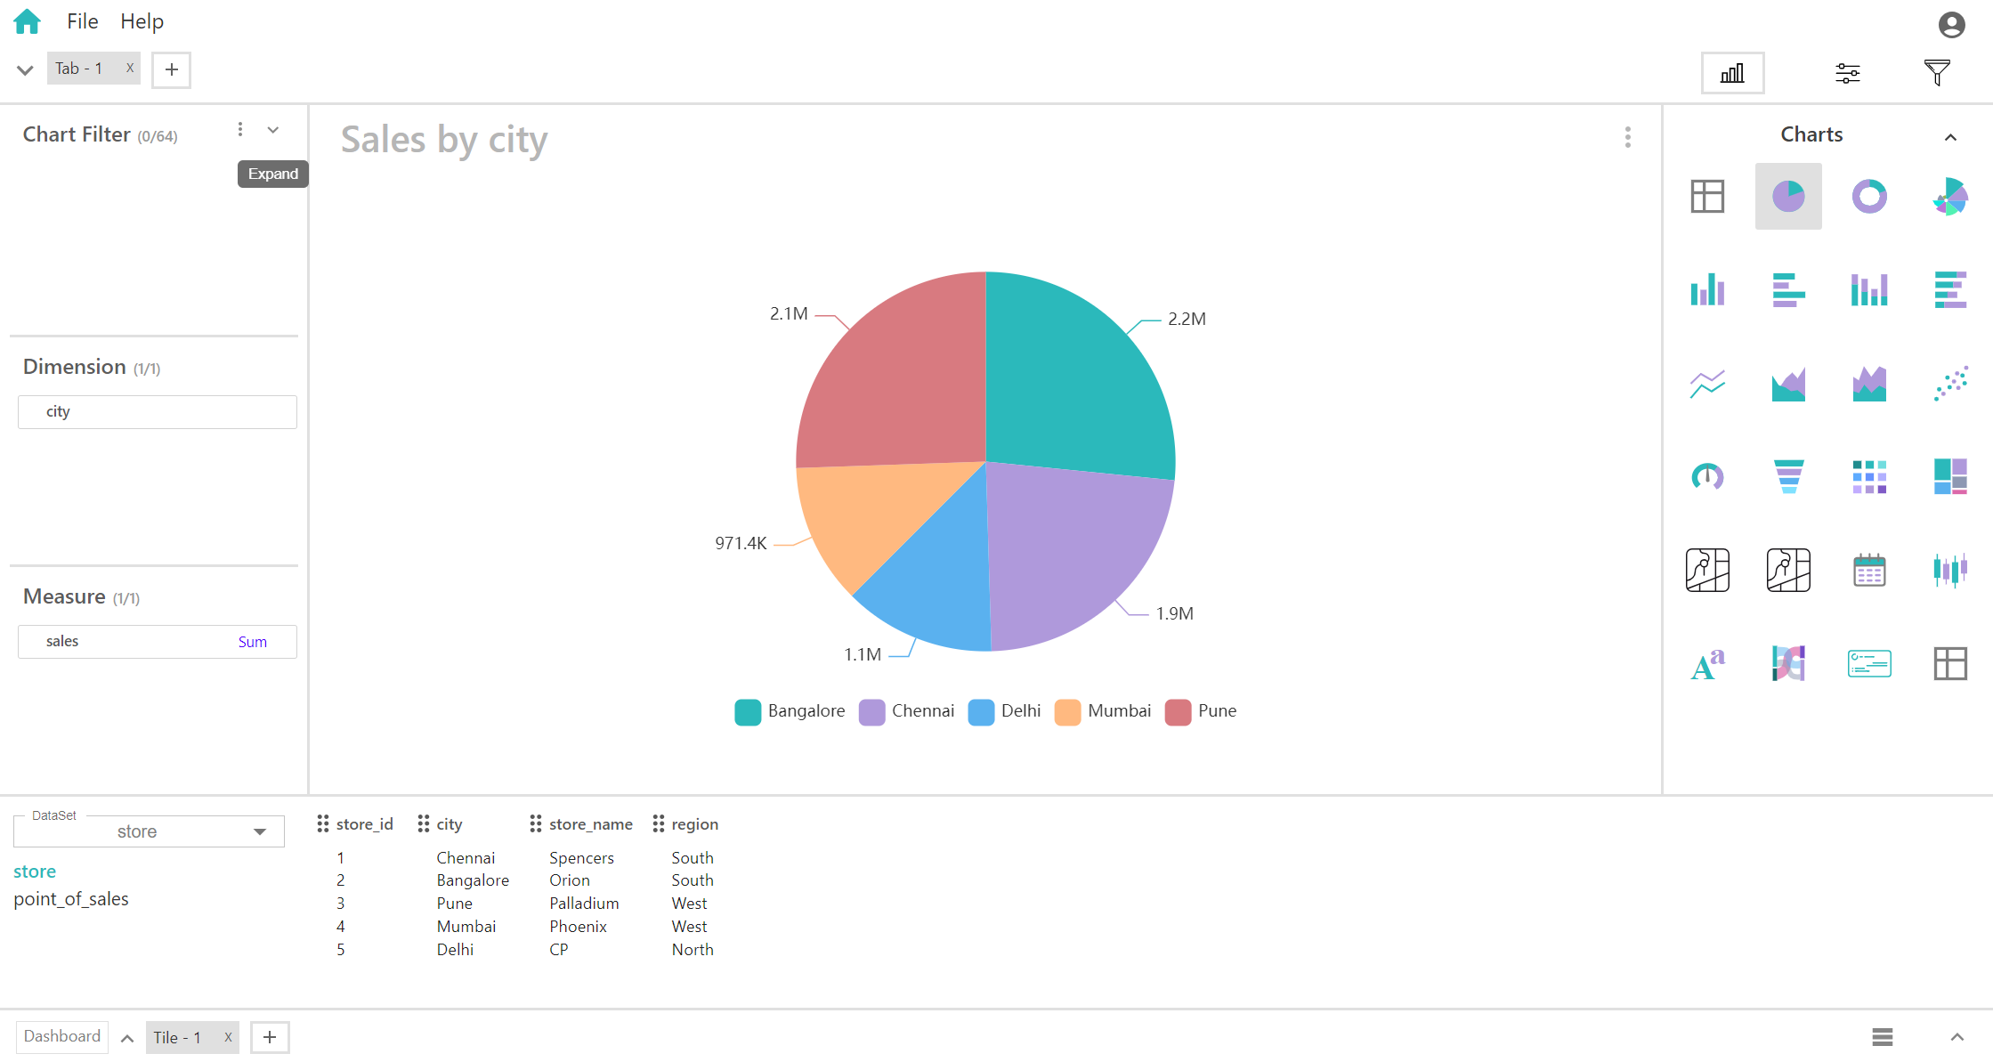Hide Pune via its legend entry
1993x1062 pixels.
tap(1201, 711)
